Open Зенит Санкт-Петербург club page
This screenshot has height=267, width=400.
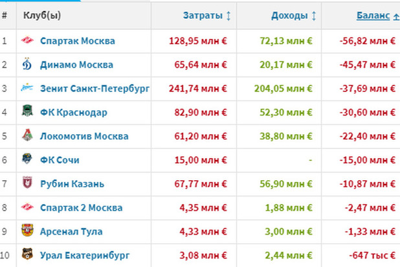pos(94,89)
